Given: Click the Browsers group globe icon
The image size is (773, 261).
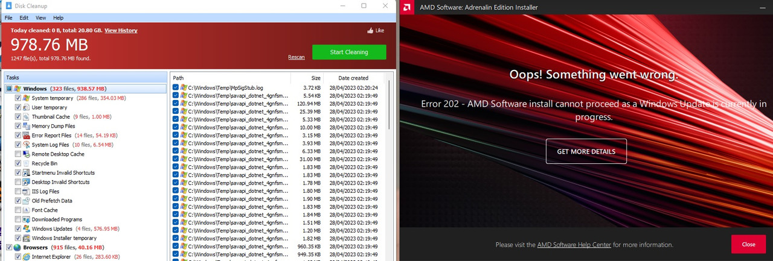Looking at the screenshot, I should click(x=18, y=247).
